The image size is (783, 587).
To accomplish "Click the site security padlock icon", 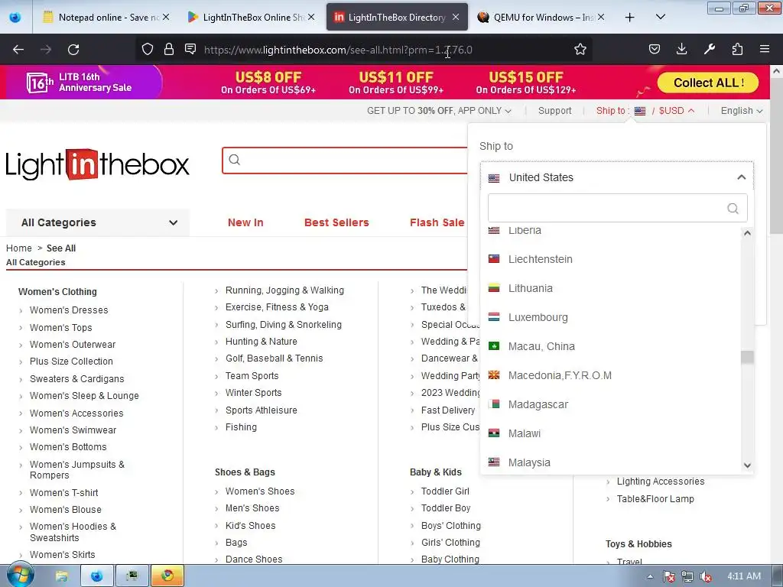I will coord(169,49).
